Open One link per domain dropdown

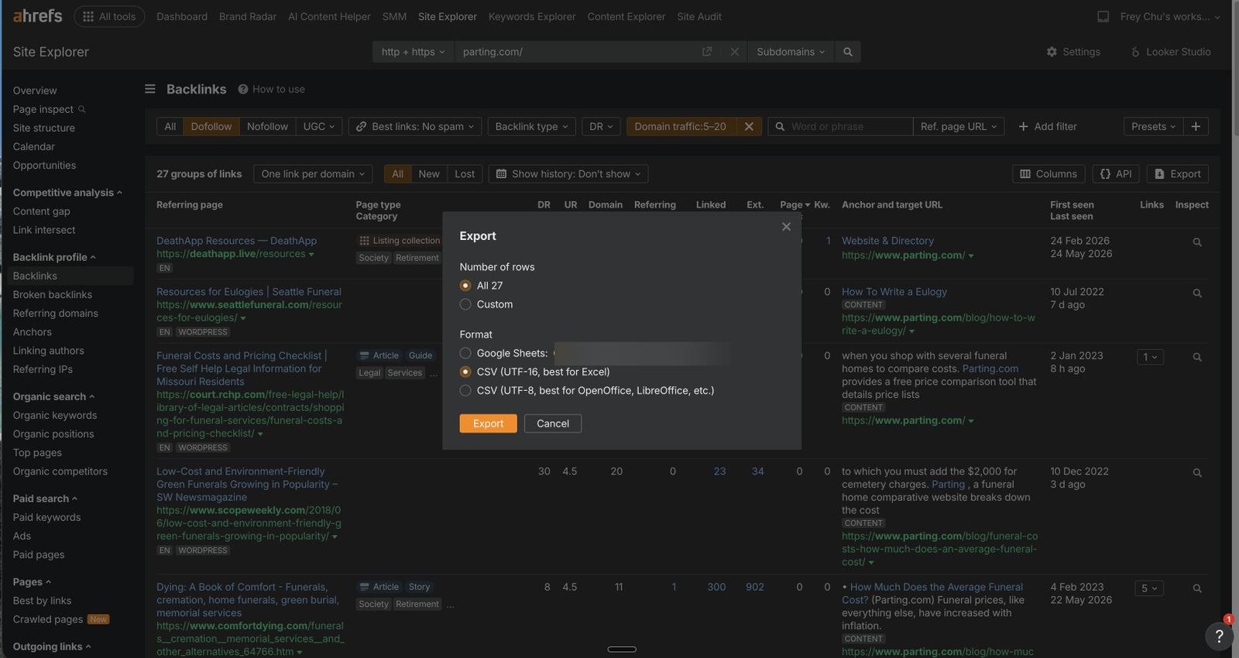click(x=313, y=174)
